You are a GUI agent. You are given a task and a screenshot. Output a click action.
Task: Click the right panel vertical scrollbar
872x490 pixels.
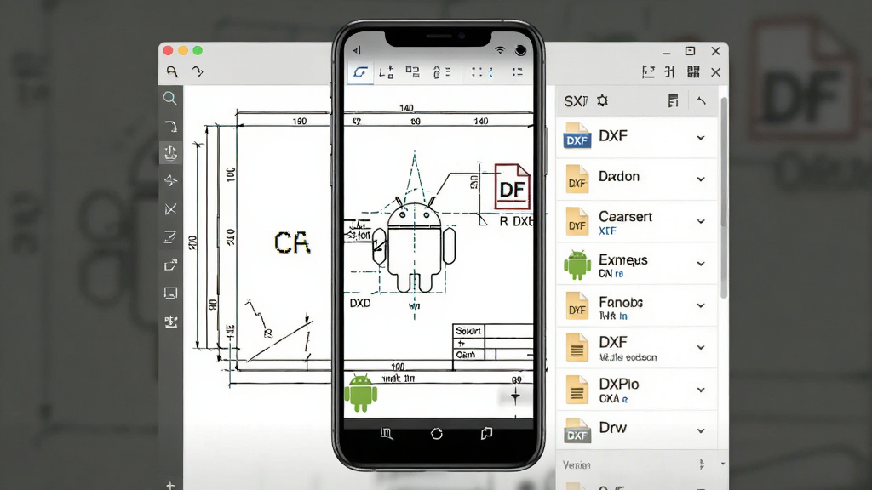(724, 197)
